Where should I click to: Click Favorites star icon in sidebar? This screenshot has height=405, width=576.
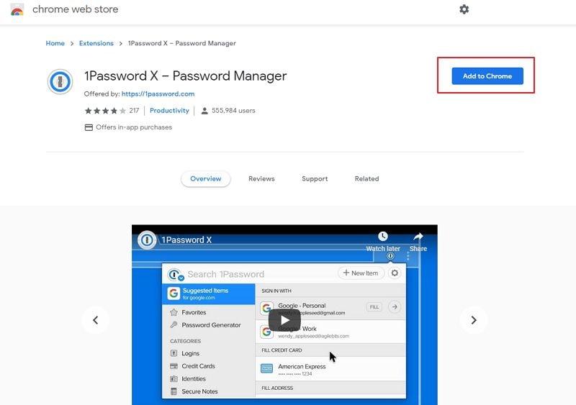174,312
